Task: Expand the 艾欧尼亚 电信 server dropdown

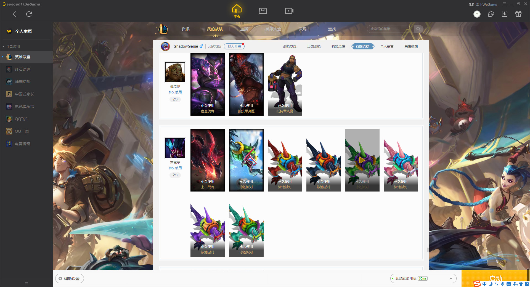Action: 423,278
